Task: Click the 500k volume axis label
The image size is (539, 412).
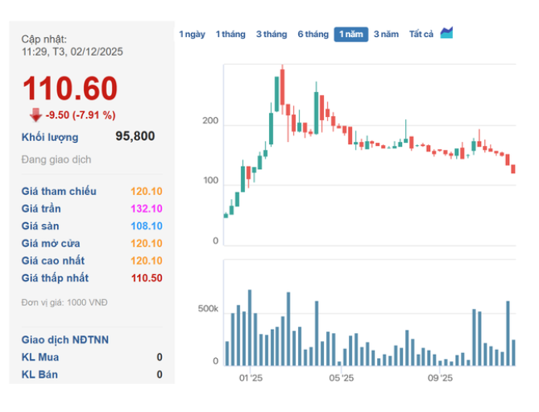Action: [x=208, y=310]
